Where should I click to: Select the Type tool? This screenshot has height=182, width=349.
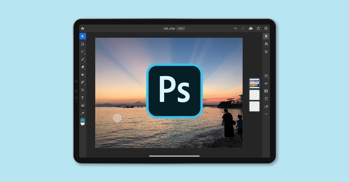pyautogui.click(x=82, y=98)
